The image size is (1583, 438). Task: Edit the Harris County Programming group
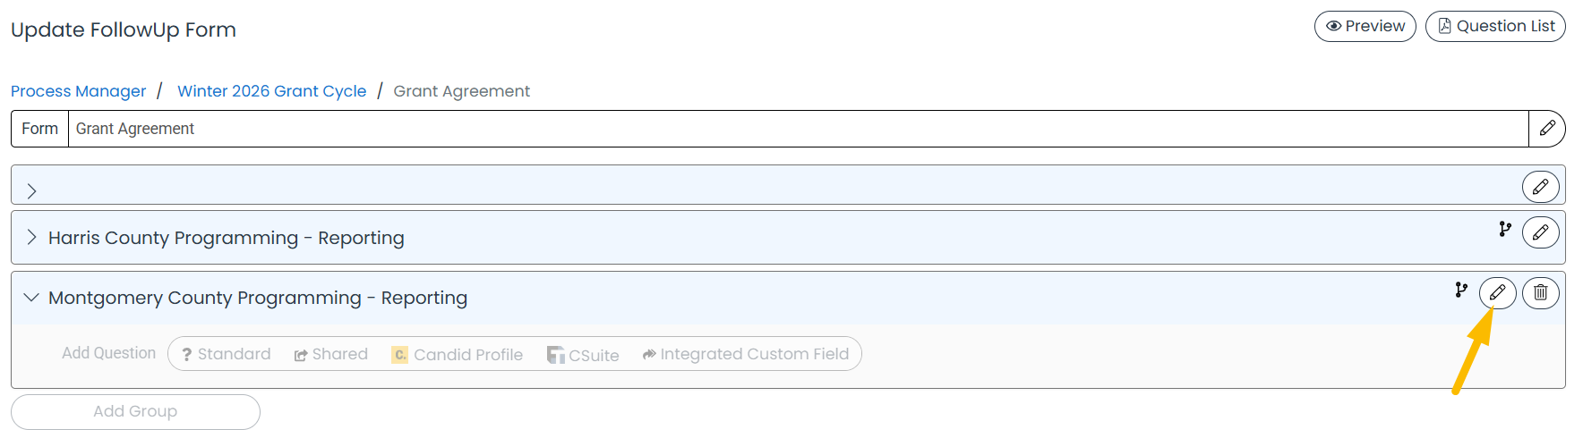coord(1541,232)
